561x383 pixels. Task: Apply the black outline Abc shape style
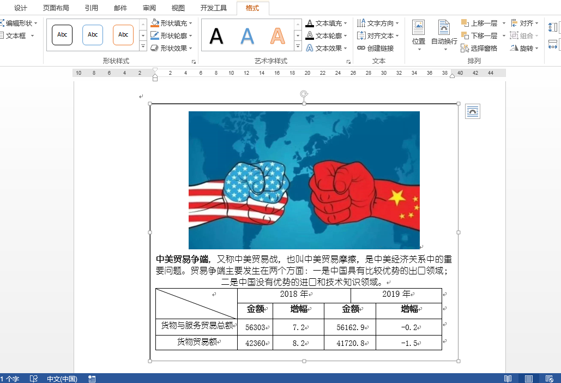(x=62, y=35)
